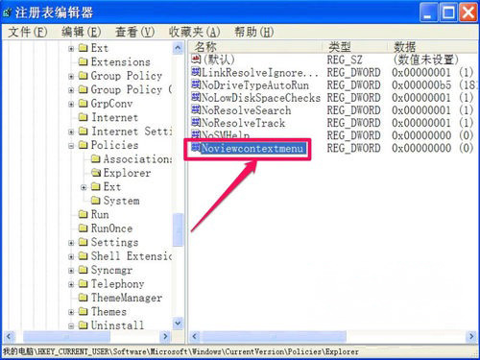
Task: Open the 查看(V) menu
Action: click(x=134, y=32)
